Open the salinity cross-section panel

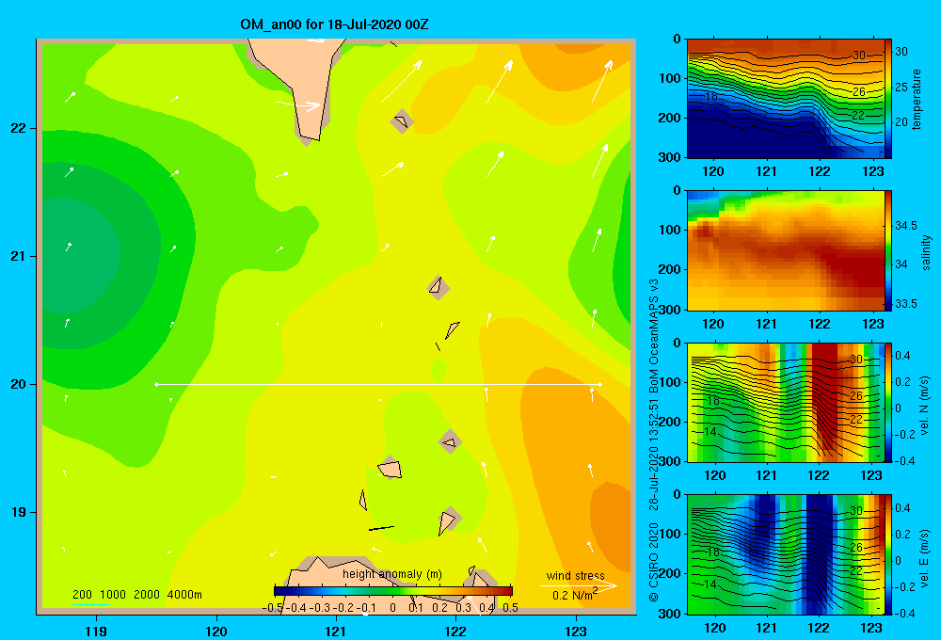click(786, 250)
